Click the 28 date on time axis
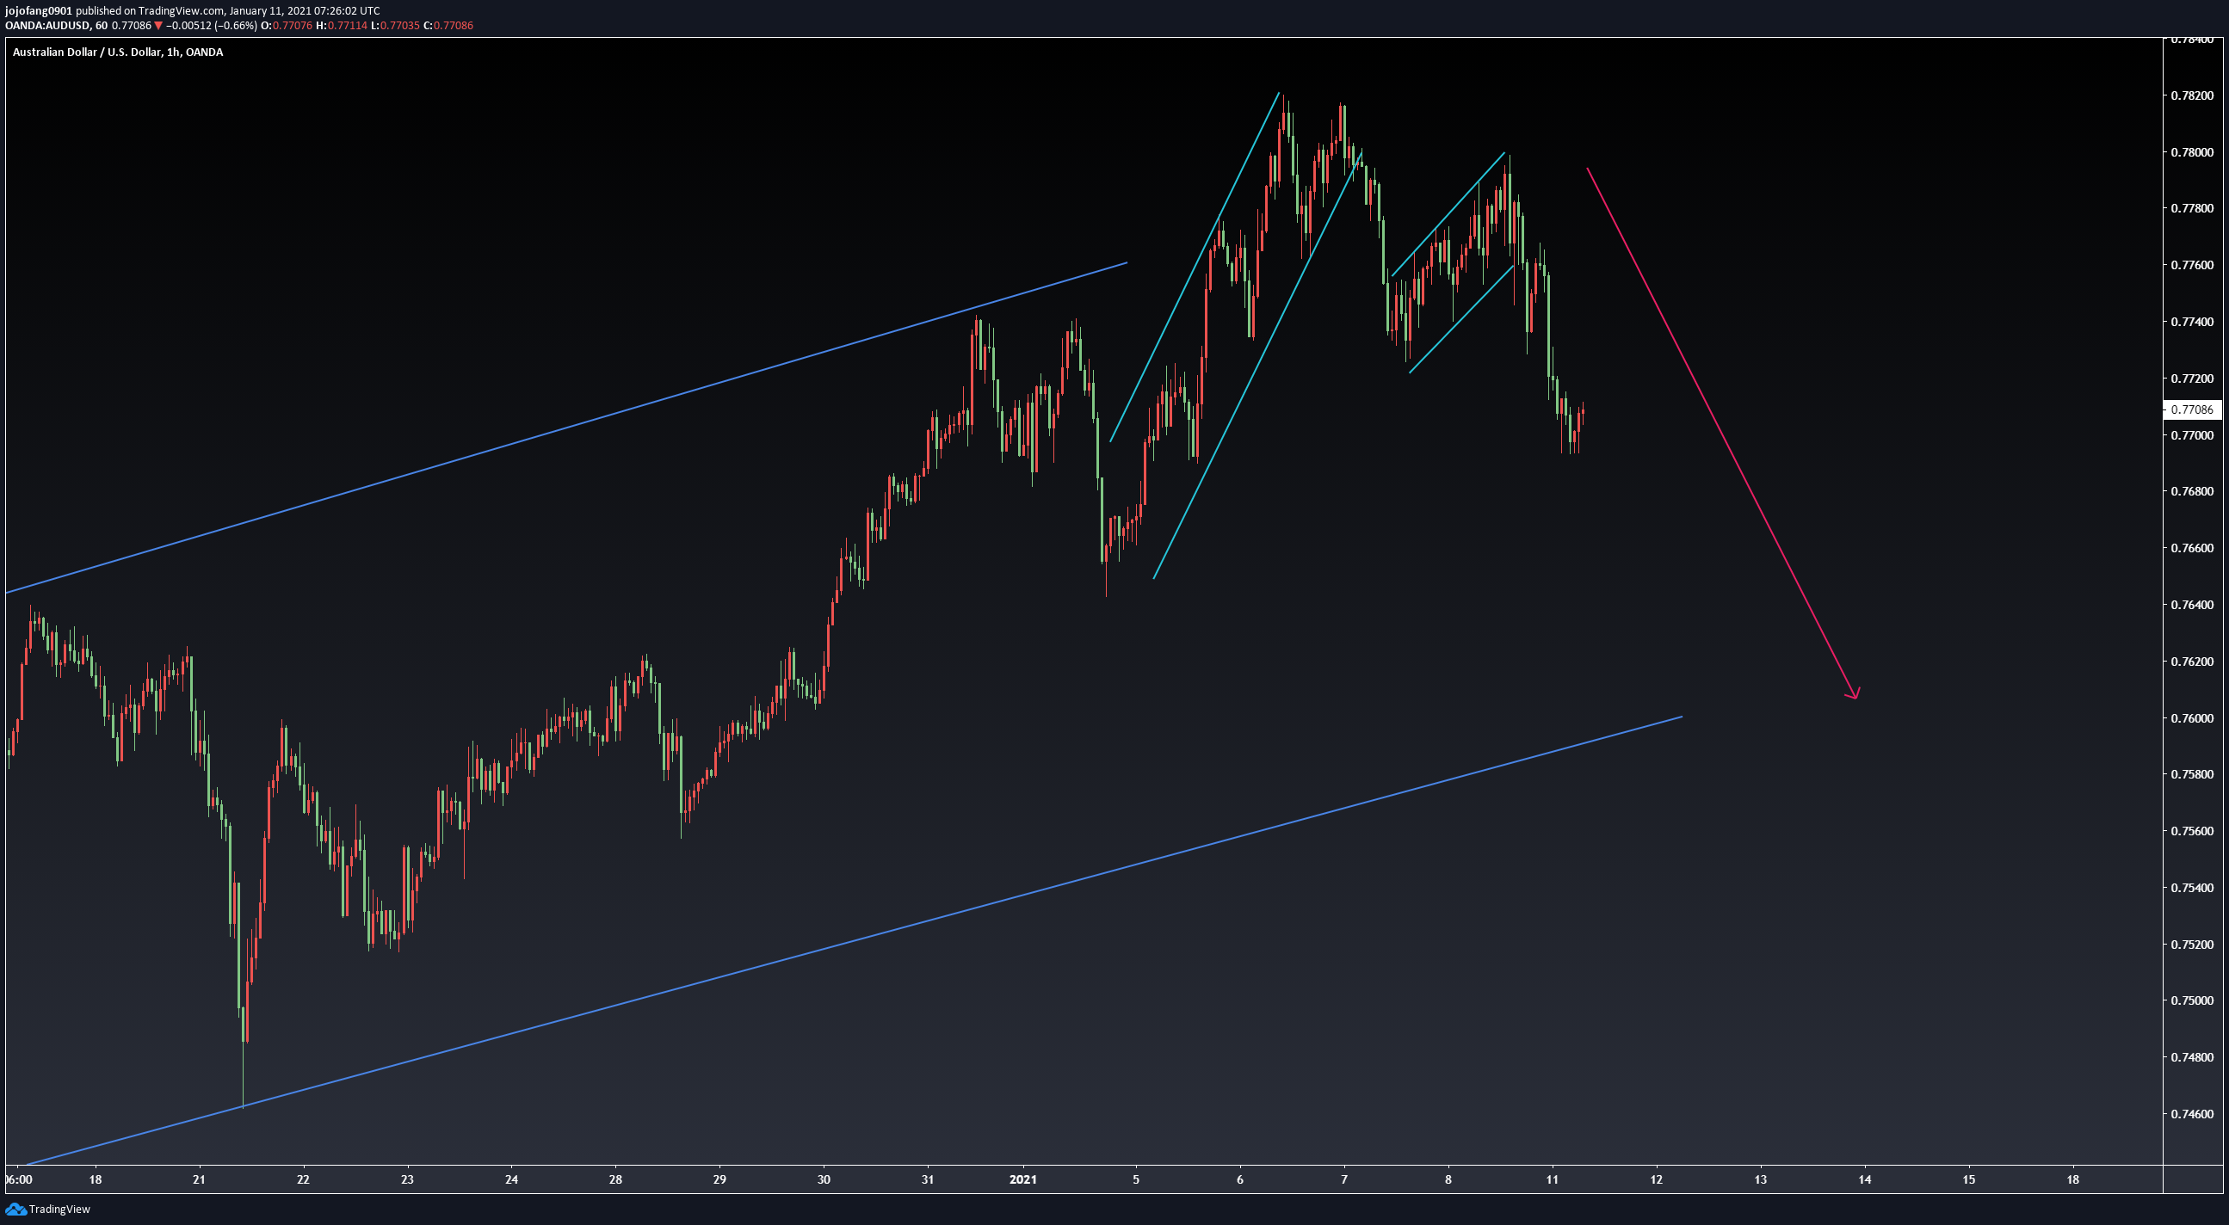 [615, 1180]
